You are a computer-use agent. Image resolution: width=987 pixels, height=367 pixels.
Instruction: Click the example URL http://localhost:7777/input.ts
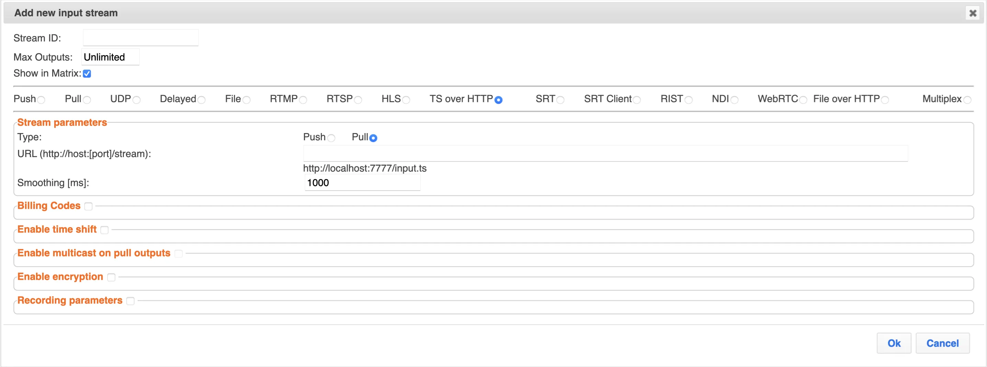pyautogui.click(x=364, y=168)
